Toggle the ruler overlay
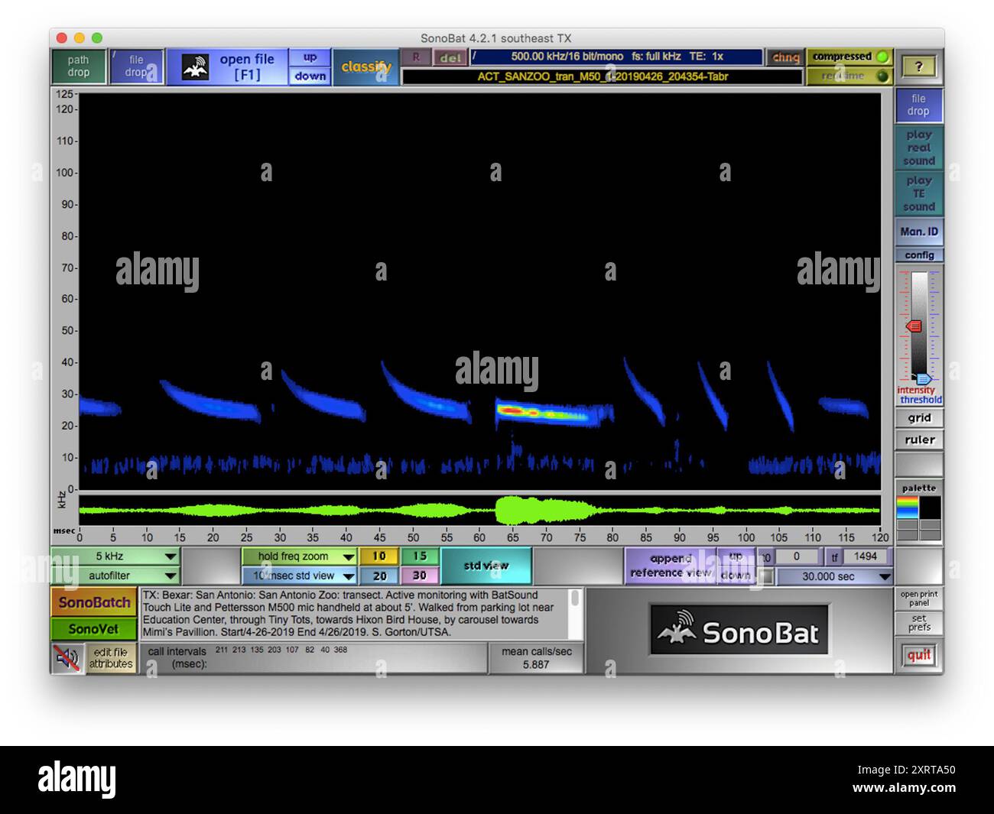 click(918, 439)
